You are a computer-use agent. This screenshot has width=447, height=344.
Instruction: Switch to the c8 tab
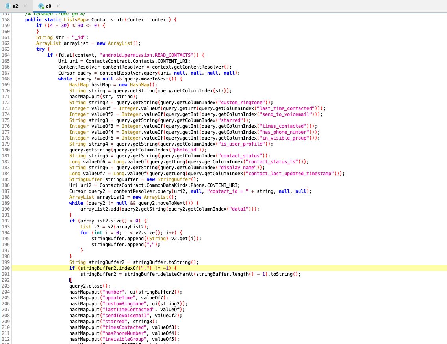click(x=48, y=6)
